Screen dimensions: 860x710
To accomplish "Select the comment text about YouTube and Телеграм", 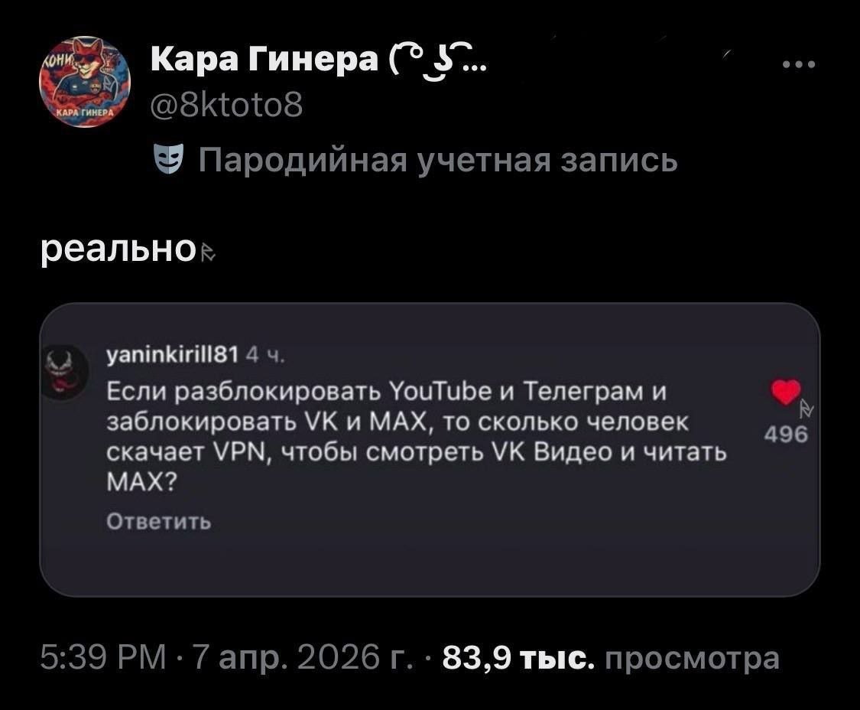I will click(417, 437).
